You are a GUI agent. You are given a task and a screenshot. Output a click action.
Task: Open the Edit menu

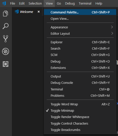point(22,4)
